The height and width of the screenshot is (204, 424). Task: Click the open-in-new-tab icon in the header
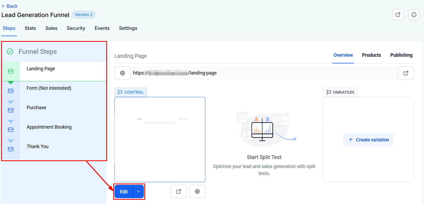tap(398, 15)
